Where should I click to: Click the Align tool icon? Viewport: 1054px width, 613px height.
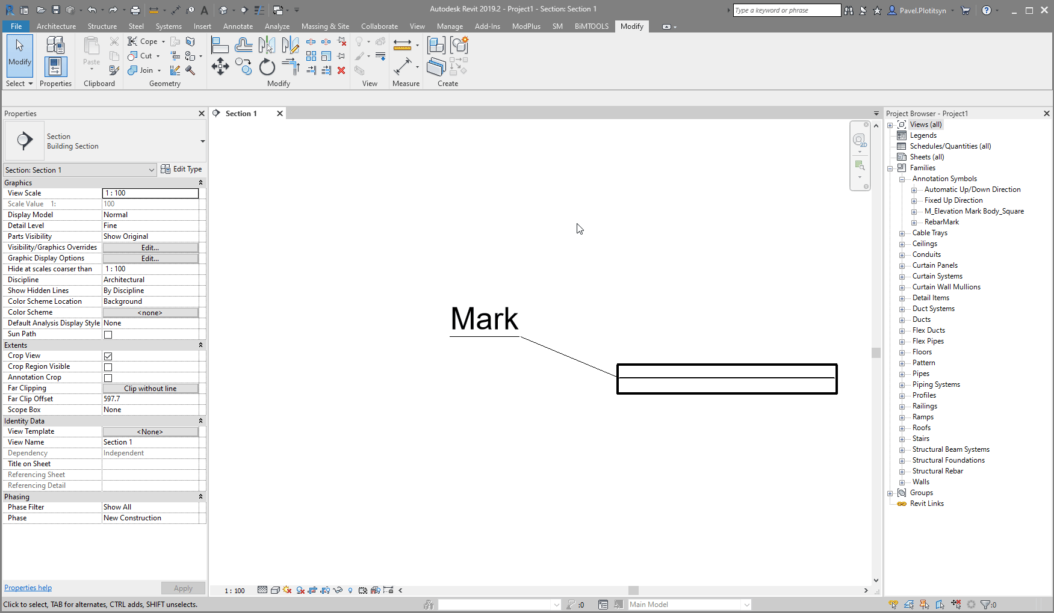(x=220, y=45)
